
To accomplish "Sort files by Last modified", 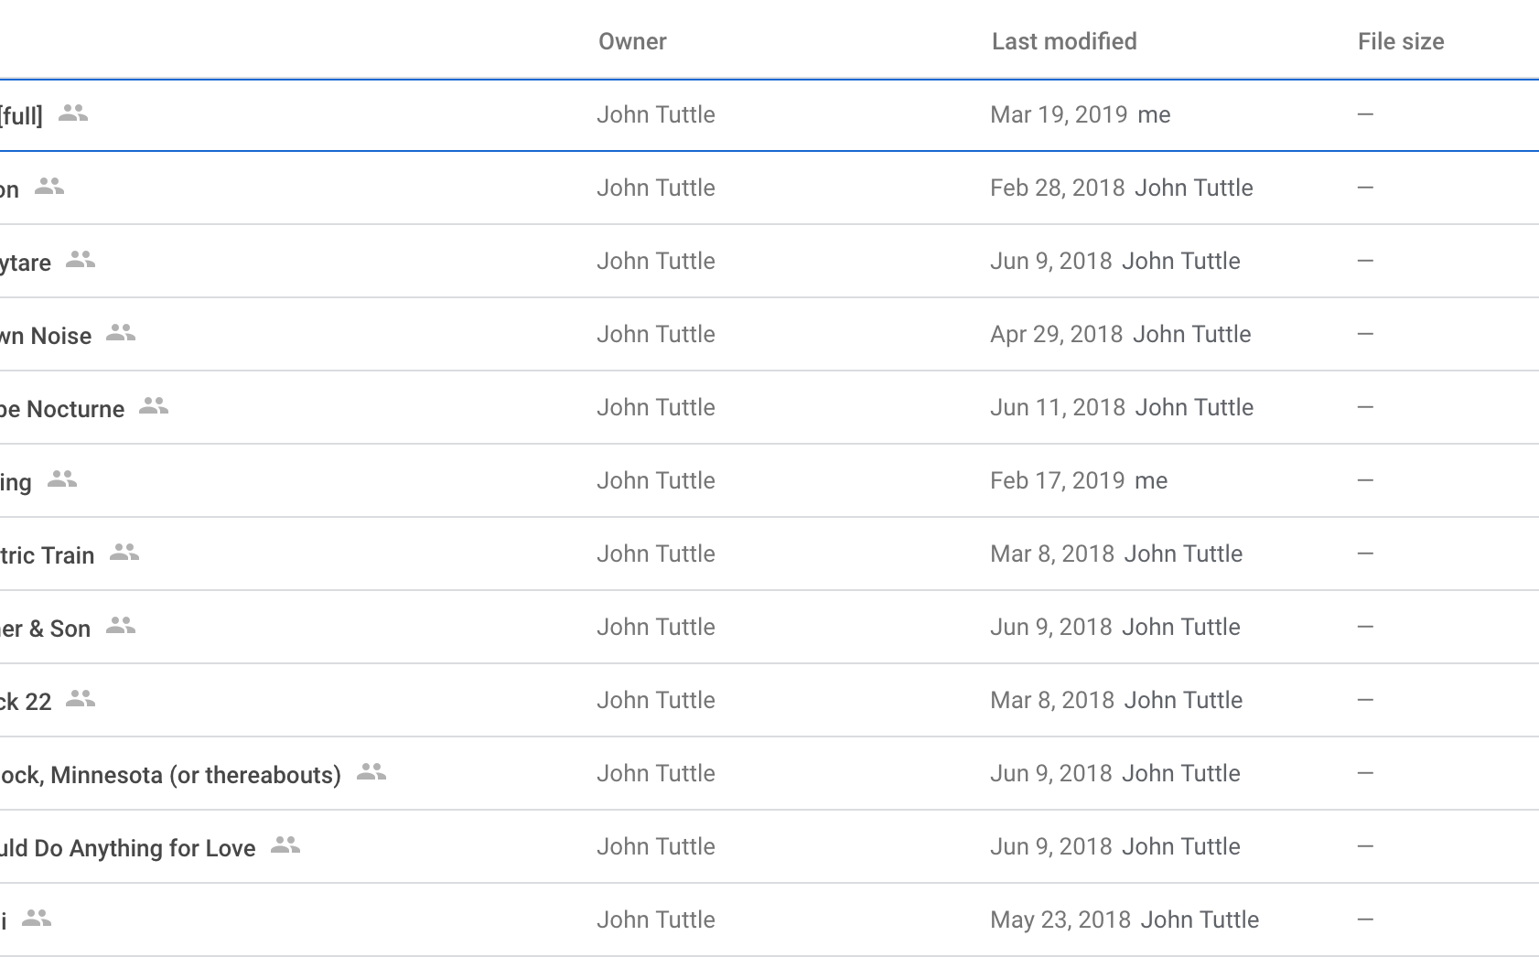I will point(1063,41).
